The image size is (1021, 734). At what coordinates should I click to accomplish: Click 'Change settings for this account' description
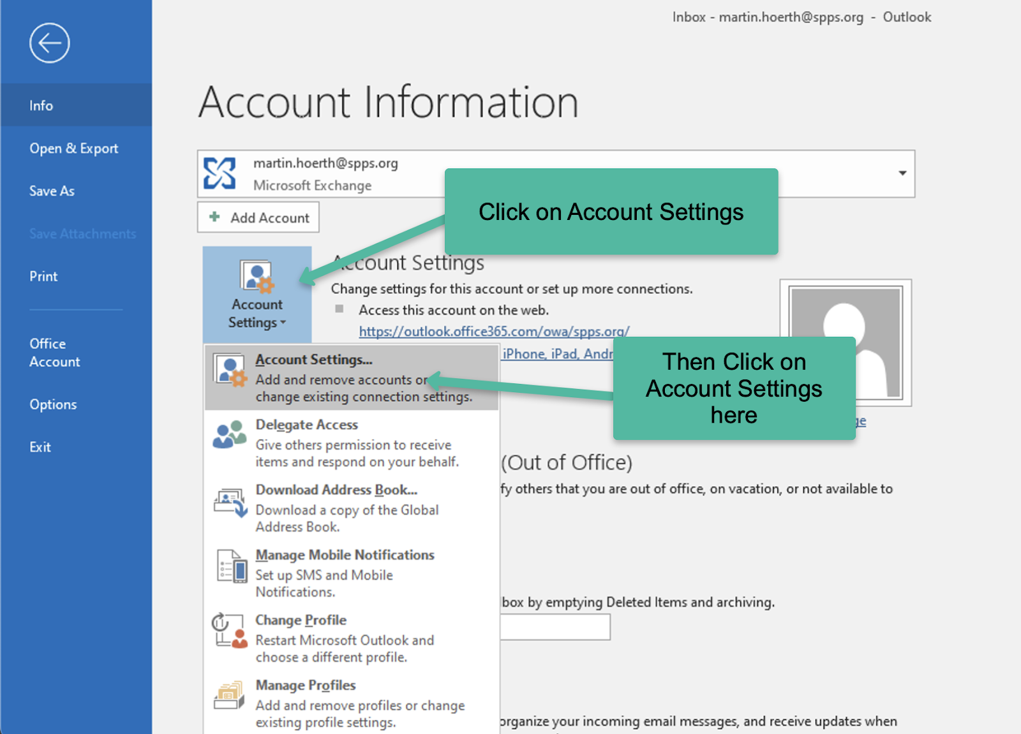[512, 289]
